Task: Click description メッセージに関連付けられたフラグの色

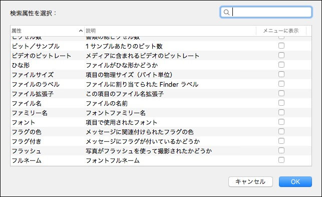Action: (x=140, y=132)
